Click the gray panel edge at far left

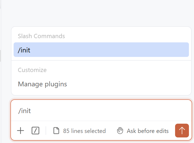pyautogui.click(x=1, y=55)
